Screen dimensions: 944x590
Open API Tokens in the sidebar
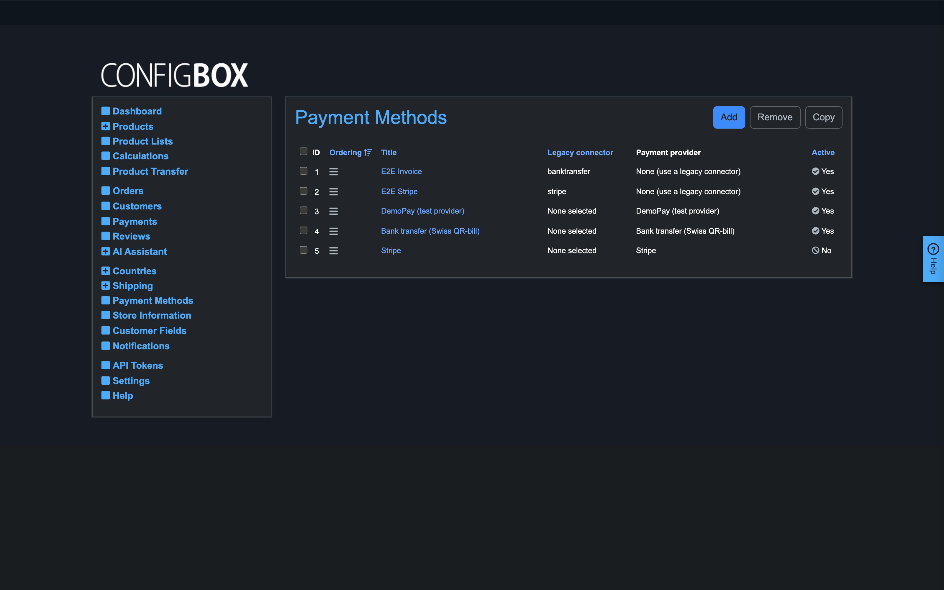(138, 366)
